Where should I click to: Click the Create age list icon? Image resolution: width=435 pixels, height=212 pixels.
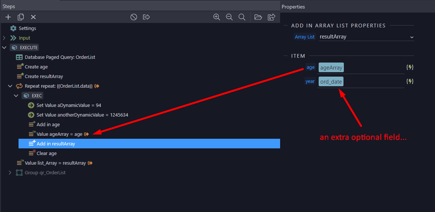point(20,67)
